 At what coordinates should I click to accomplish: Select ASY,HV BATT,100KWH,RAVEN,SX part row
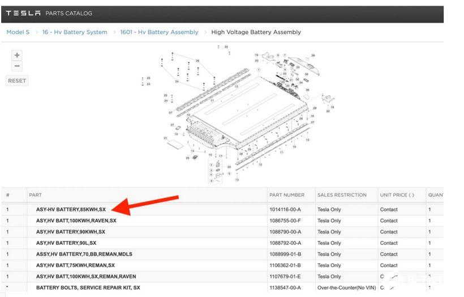coord(222,221)
